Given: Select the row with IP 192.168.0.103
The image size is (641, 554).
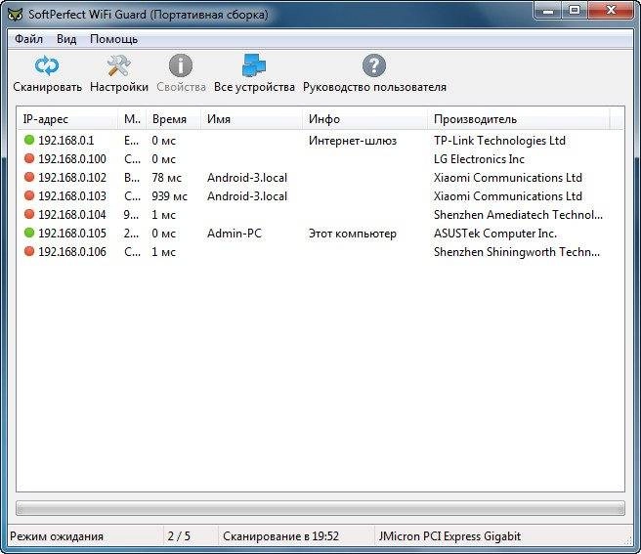Looking at the screenshot, I should point(320,195).
